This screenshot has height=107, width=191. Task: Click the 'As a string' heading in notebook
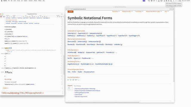[8, 79]
